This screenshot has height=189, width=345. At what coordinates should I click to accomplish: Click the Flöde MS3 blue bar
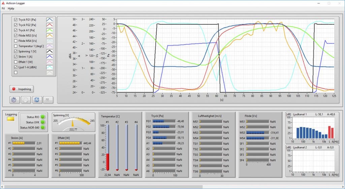257,133
